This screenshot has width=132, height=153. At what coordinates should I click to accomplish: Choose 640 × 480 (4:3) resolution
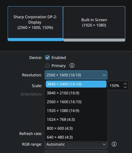click(76, 137)
